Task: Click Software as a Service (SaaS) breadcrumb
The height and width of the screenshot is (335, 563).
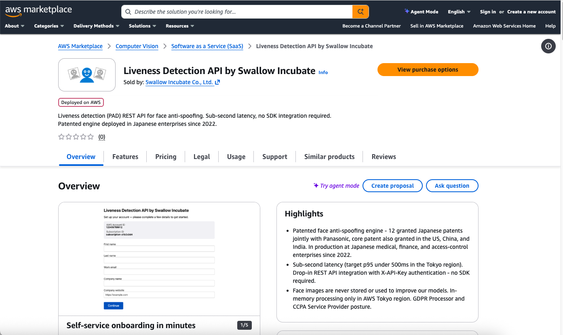Action: (x=207, y=46)
